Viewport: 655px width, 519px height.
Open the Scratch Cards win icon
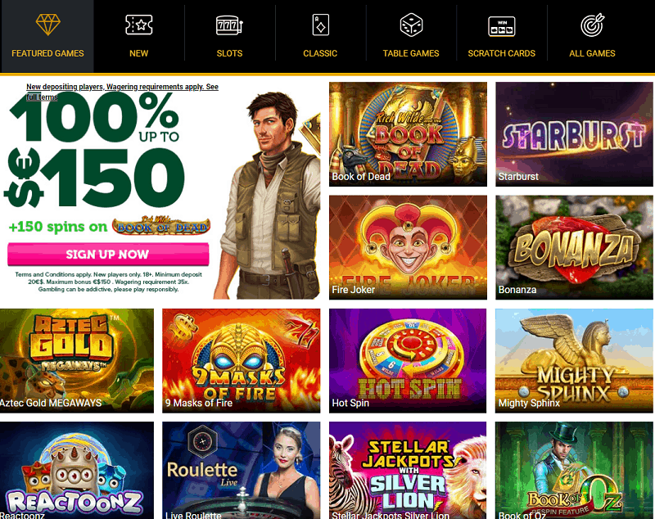[502, 26]
